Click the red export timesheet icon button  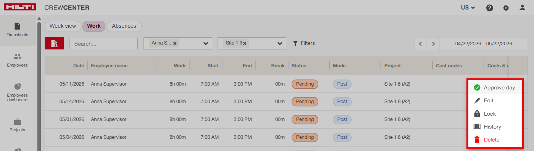point(54,43)
